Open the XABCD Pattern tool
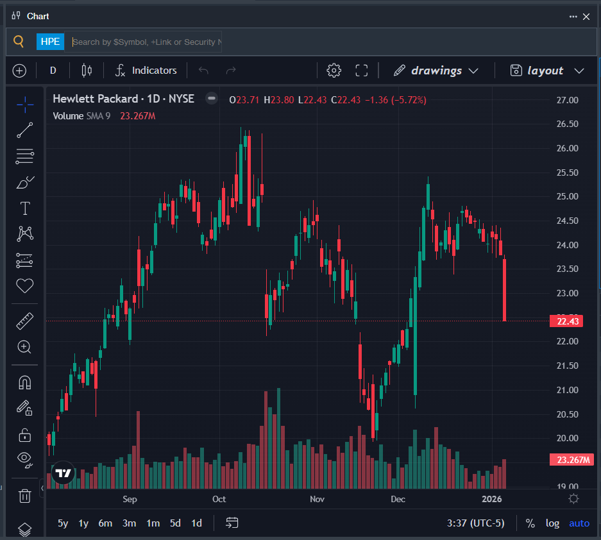 (x=24, y=233)
